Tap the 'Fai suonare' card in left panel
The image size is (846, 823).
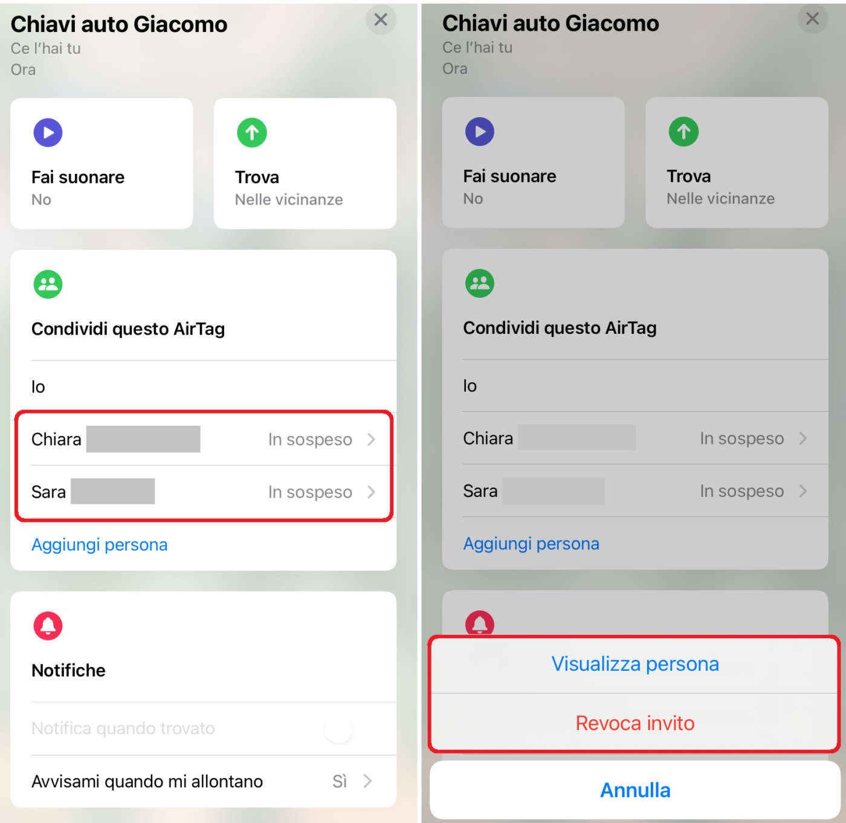pos(102,164)
